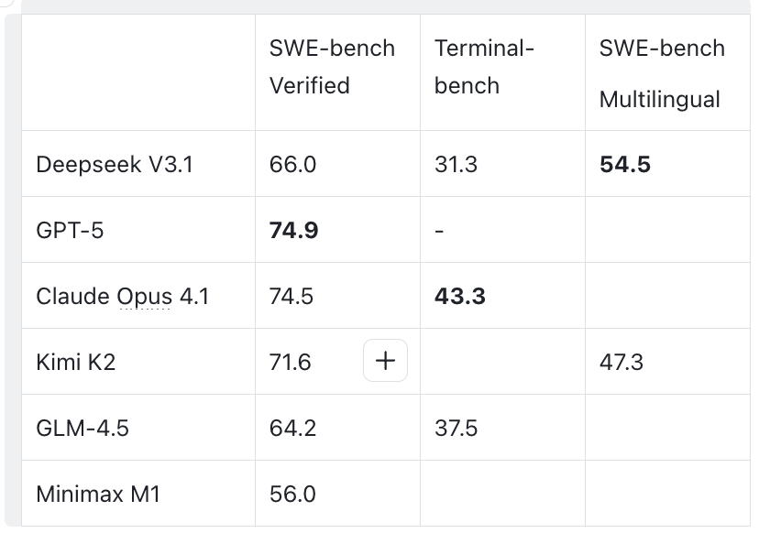Click the GLM-4.5 model name cell
Image resolution: width=759 pixels, height=533 pixels.
coord(82,429)
